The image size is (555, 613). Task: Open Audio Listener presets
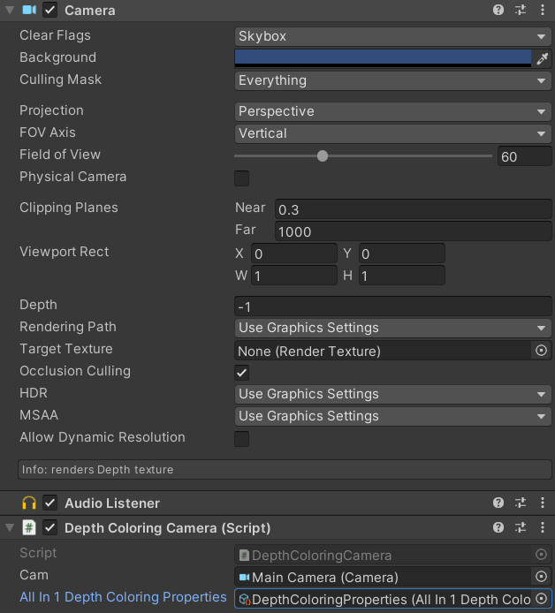[x=521, y=503]
